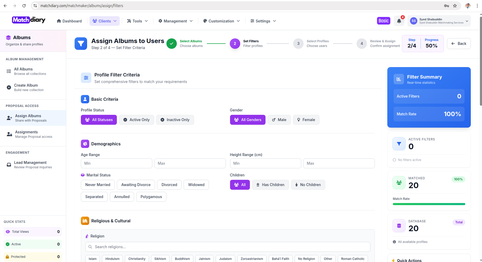Screen dimensions: 482x262
Task: Expand the Clients dropdown menu
Action: (x=105, y=21)
